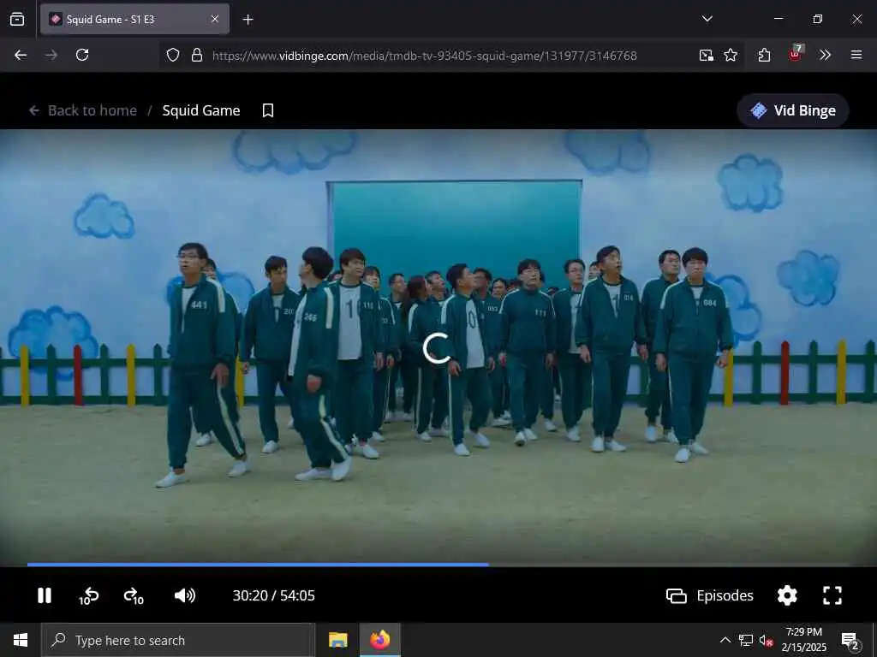Open the Firefox hamburger menu
Image resolution: width=877 pixels, height=657 pixels.
(856, 55)
